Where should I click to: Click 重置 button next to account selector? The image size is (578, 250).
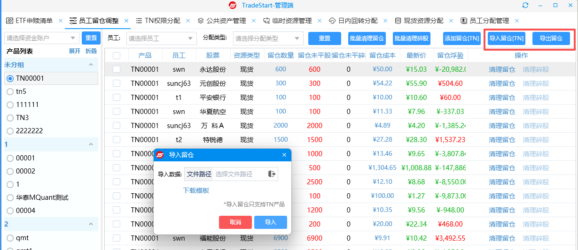pos(91,38)
